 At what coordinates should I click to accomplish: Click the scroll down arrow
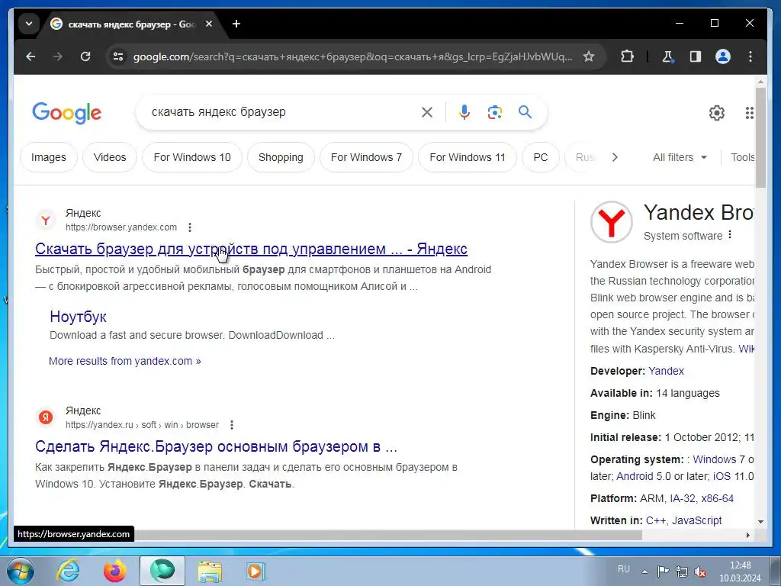click(760, 522)
